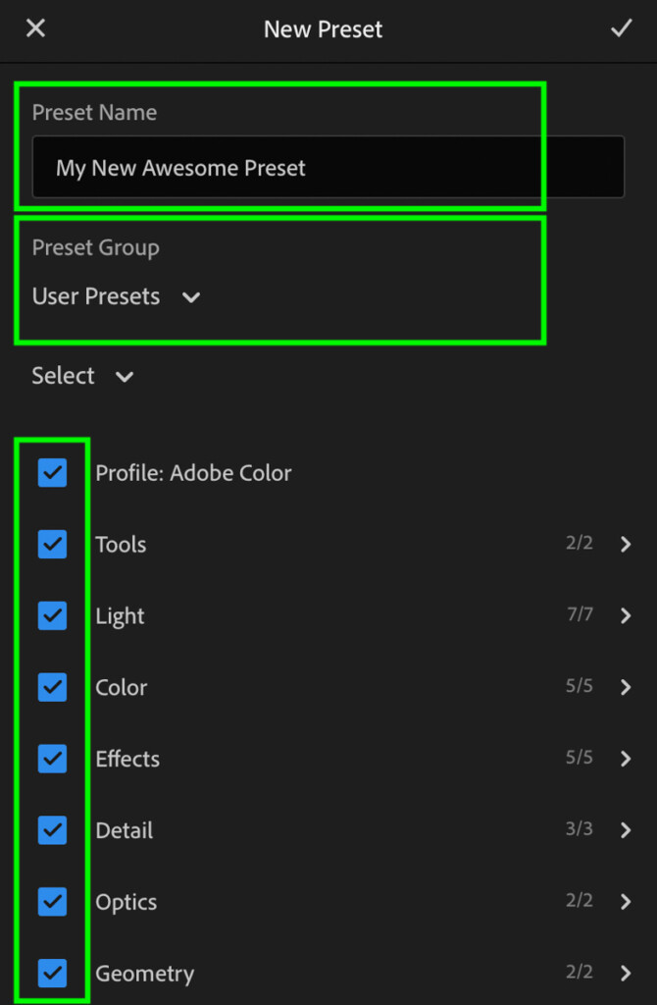Click the Preset Name text field
The height and width of the screenshot is (1005, 657).
click(x=328, y=167)
